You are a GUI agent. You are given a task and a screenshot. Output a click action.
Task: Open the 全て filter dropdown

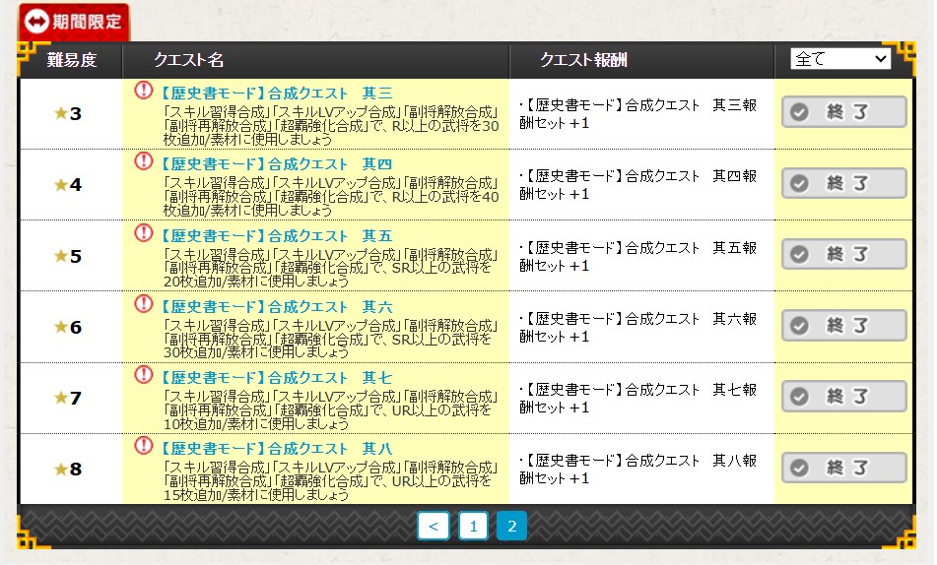[x=839, y=60]
